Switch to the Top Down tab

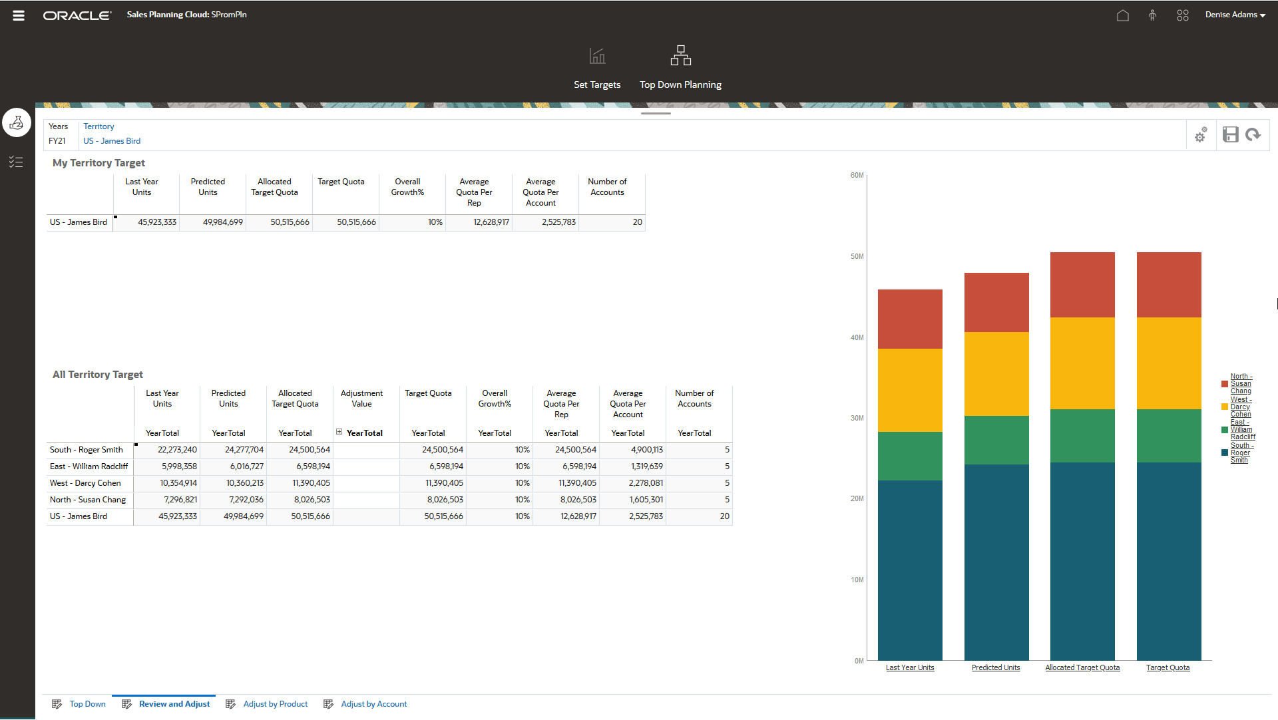click(87, 703)
